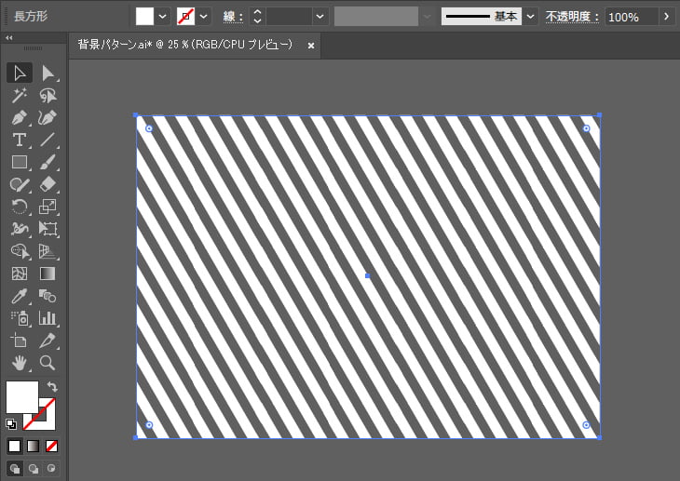Set paint mode to None
This screenshot has height=481, width=680.
point(52,446)
